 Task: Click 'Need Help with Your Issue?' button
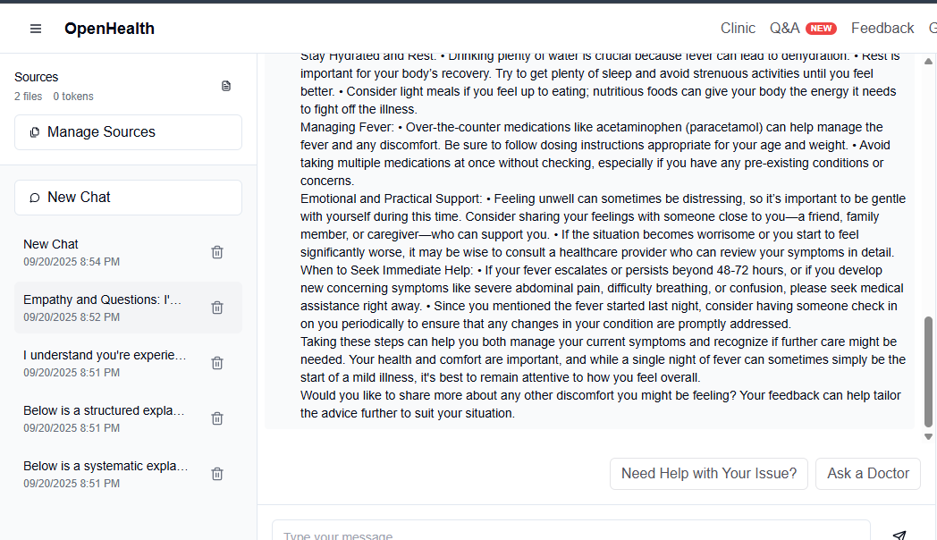tap(709, 474)
